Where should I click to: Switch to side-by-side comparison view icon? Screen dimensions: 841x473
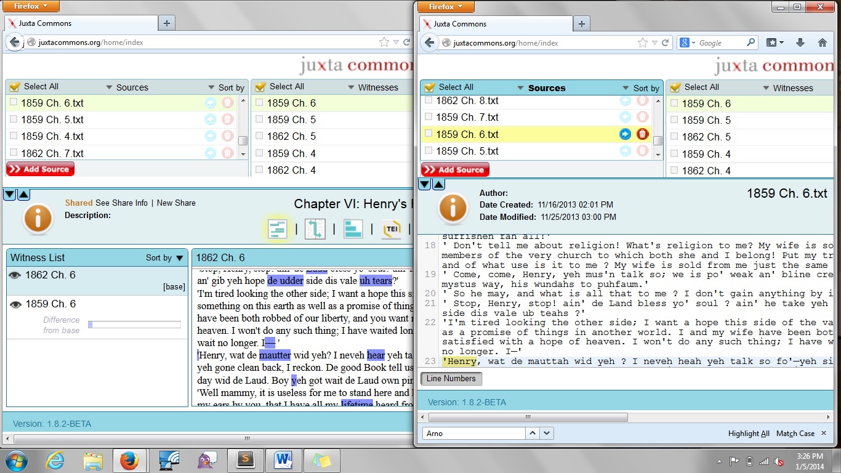click(315, 229)
